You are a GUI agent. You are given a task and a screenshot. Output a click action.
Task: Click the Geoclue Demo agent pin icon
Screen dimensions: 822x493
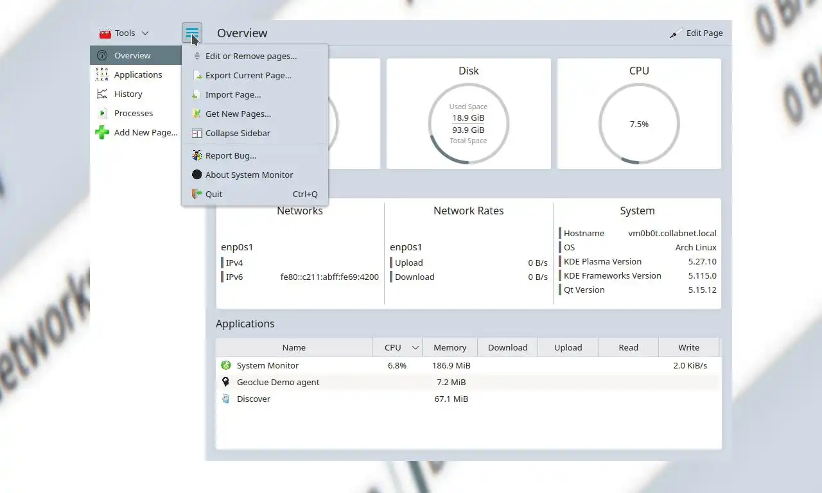[226, 382]
